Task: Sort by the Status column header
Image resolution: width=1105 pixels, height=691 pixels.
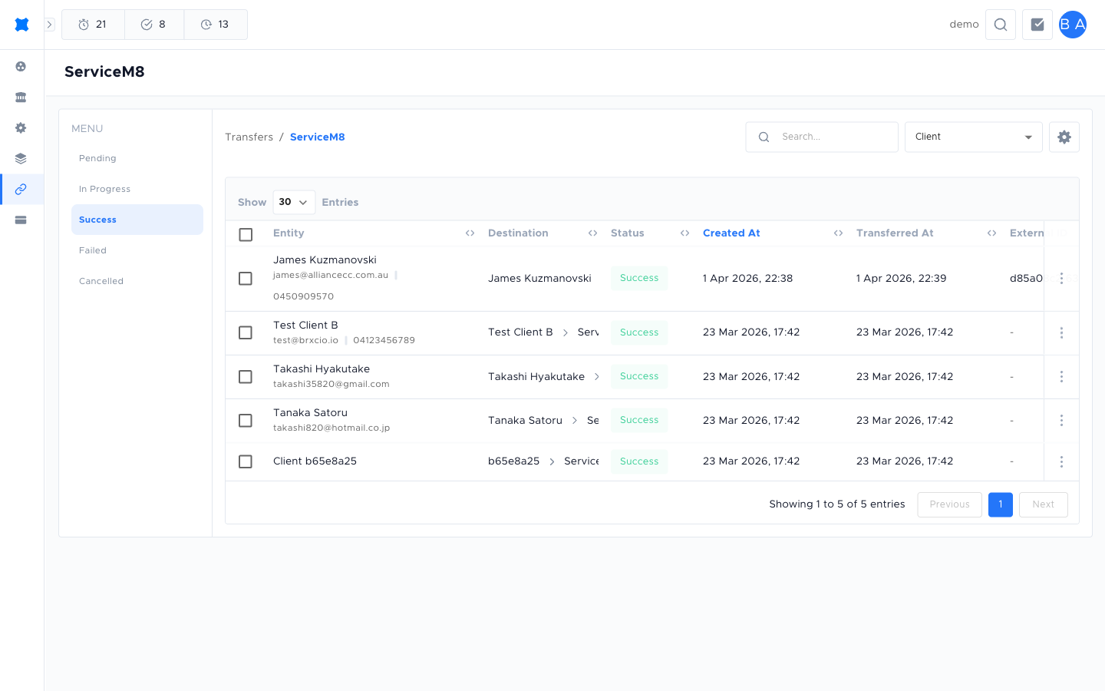Action: (x=627, y=233)
